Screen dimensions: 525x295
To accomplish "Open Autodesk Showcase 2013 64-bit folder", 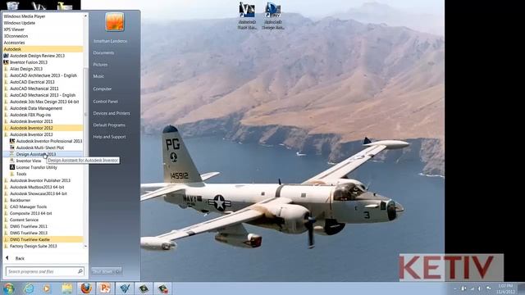I will tap(39, 193).
